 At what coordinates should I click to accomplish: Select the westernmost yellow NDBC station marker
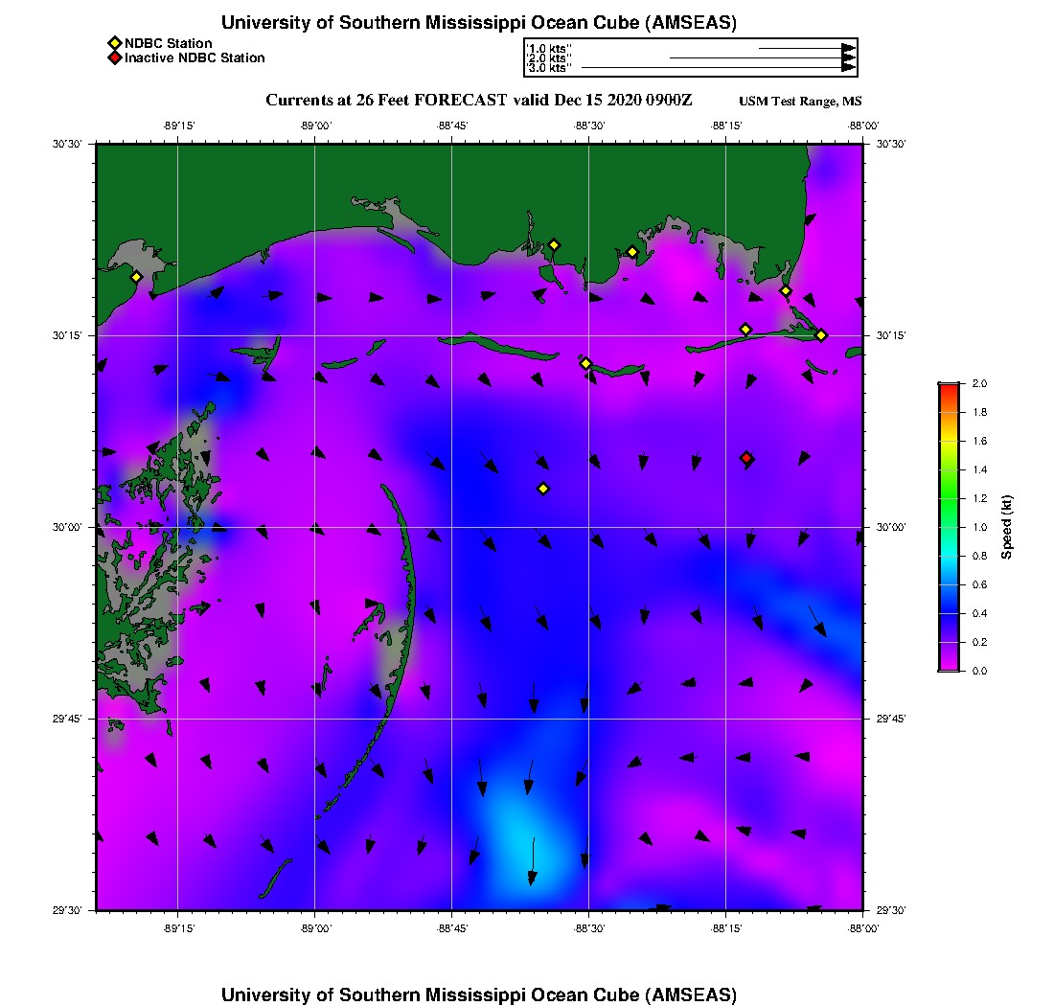click(x=136, y=277)
